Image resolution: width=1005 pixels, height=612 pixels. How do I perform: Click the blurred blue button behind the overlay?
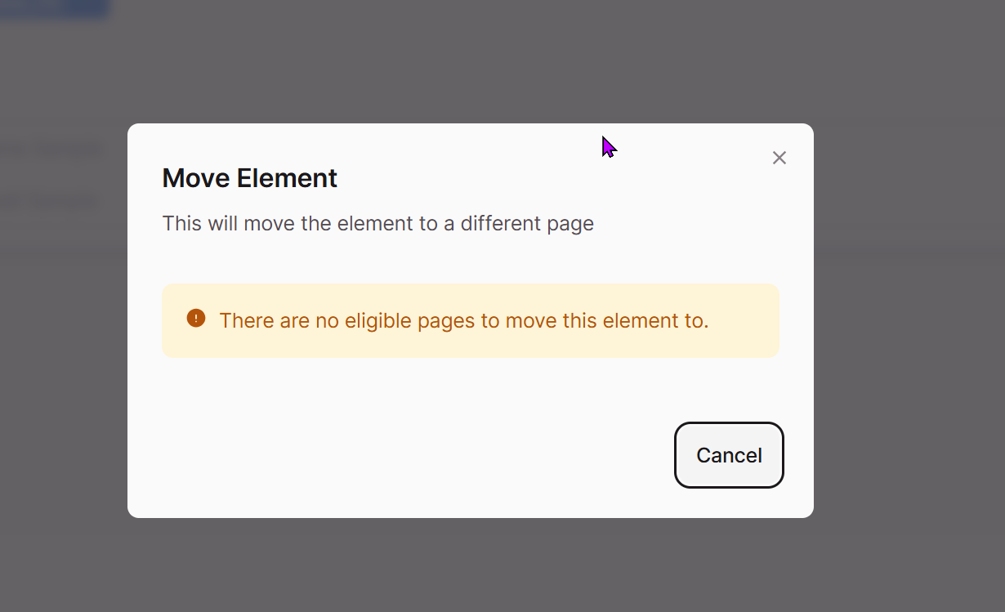coord(54,8)
